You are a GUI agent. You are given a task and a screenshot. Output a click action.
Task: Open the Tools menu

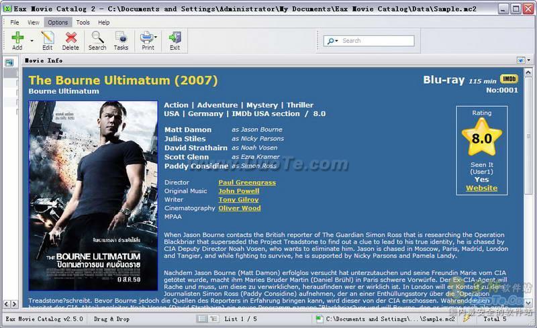click(83, 23)
